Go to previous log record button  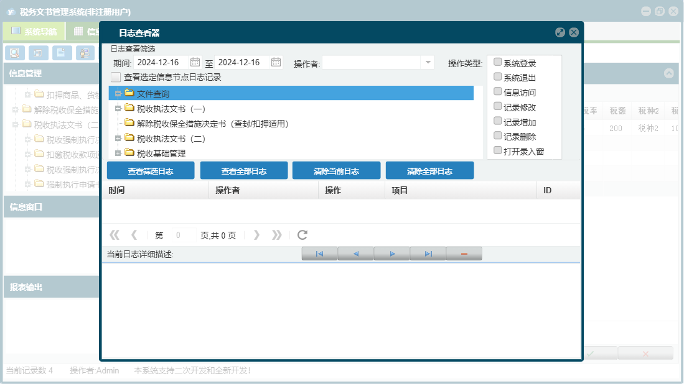[x=355, y=254]
